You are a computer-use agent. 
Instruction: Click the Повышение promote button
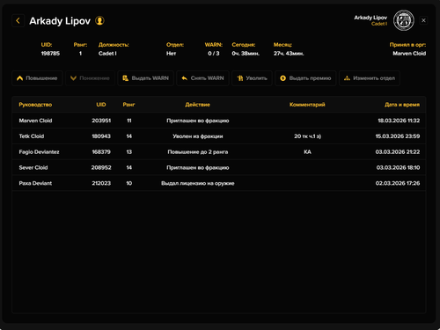click(x=37, y=78)
